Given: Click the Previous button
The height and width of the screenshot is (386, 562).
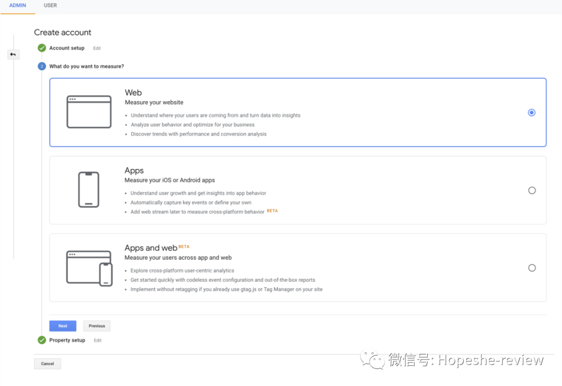Looking at the screenshot, I should [x=97, y=326].
